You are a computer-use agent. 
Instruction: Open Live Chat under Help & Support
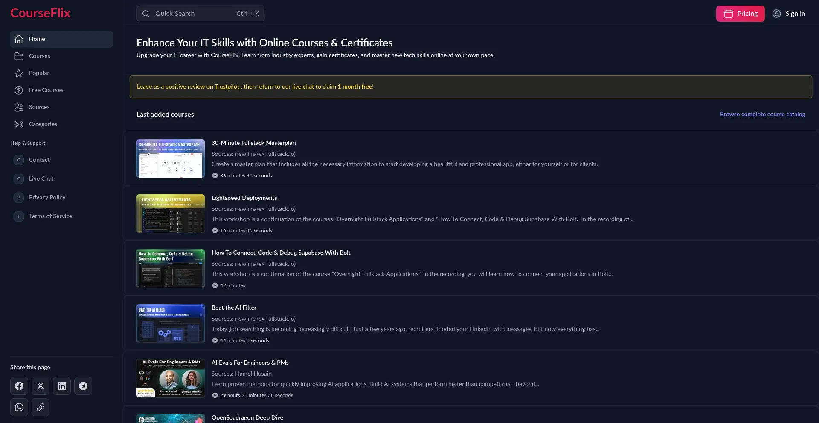coord(41,179)
